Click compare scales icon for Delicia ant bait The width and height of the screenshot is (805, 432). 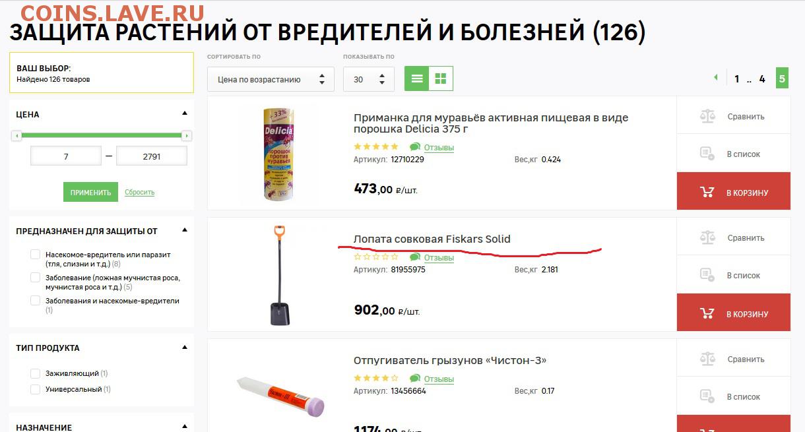(x=707, y=117)
